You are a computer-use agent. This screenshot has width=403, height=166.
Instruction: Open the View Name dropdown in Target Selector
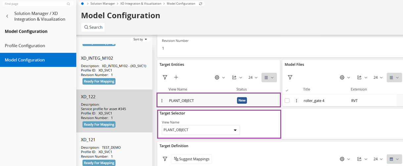[x=201, y=130]
